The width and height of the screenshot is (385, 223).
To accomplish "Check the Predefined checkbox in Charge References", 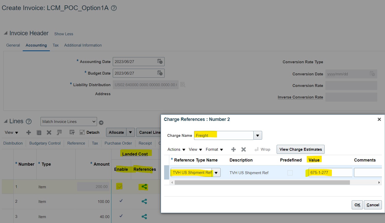I will click(x=290, y=173).
